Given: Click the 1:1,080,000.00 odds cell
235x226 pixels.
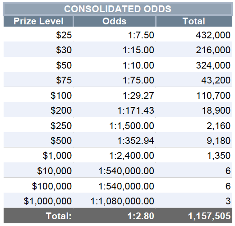Looking at the screenshot, I should point(114,200).
